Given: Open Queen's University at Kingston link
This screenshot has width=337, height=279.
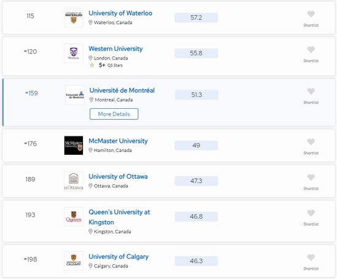Looking at the screenshot, I should [119, 217].
